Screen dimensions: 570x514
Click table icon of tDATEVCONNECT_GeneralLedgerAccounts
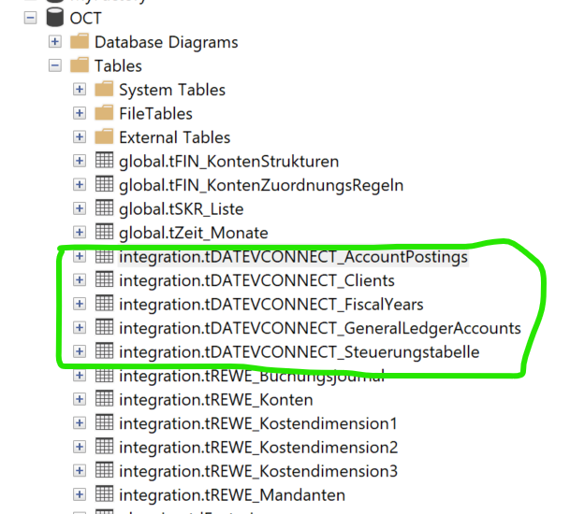tap(104, 327)
